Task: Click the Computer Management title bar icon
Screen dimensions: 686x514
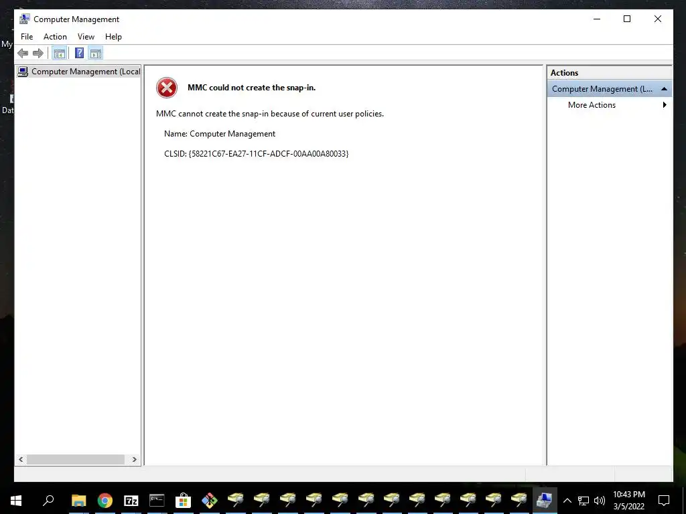Action: (25, 19)
